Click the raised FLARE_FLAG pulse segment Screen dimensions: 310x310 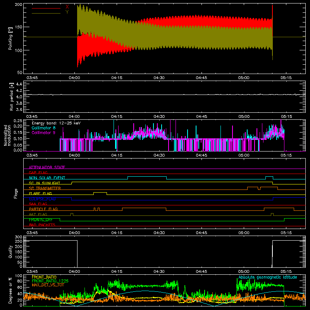click(x=100, y=192)
